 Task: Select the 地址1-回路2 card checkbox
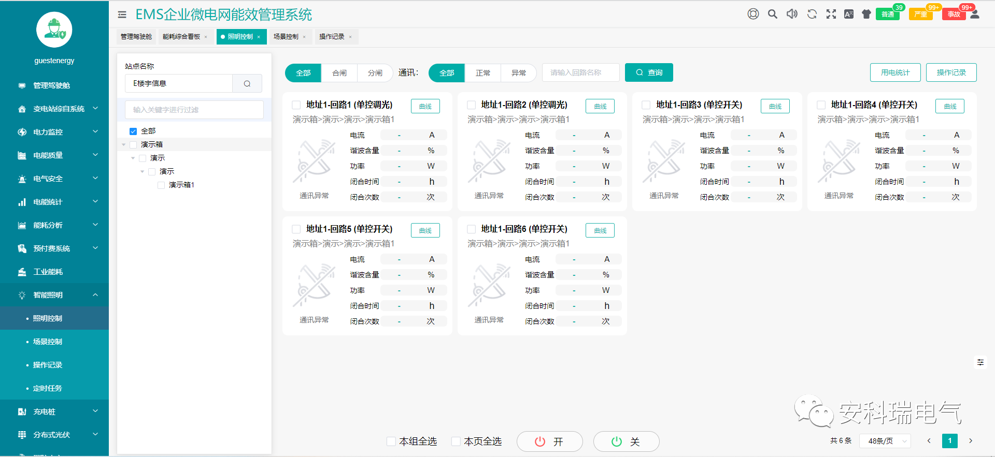[472, 105]
